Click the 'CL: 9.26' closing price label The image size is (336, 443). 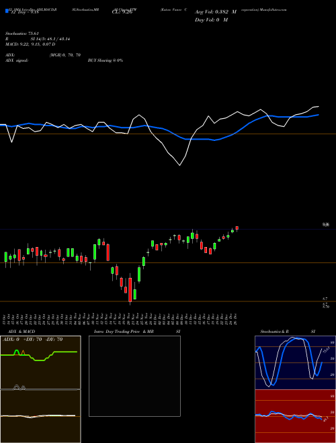point(122,12)
